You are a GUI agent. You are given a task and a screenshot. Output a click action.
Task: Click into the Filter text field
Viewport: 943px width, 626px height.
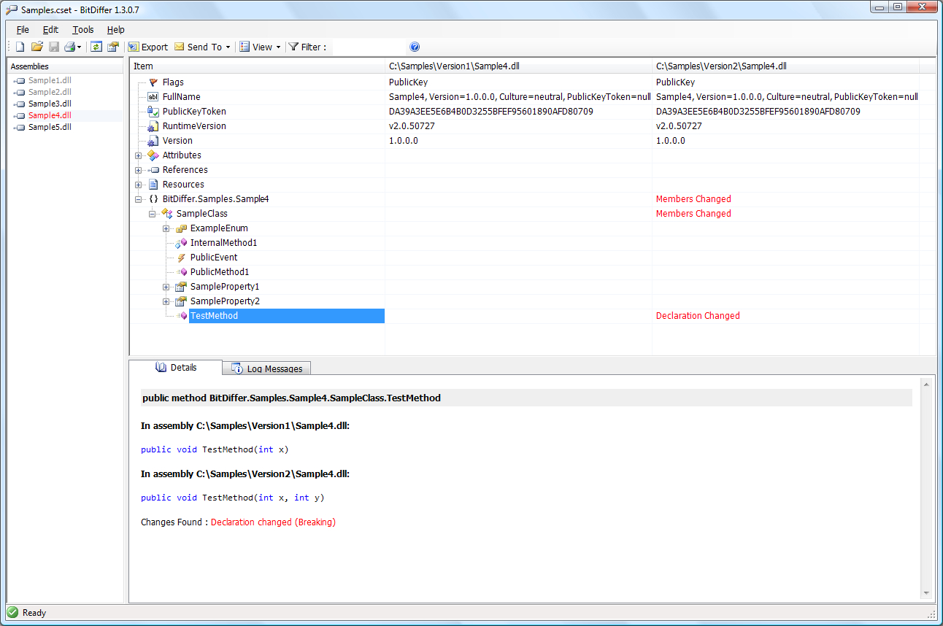(369, 47)
